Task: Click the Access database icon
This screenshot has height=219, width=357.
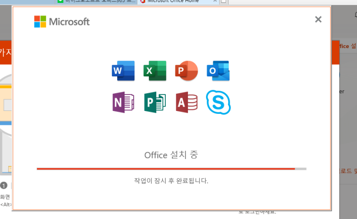Action: pyautogui.click(x=186, y=102)
